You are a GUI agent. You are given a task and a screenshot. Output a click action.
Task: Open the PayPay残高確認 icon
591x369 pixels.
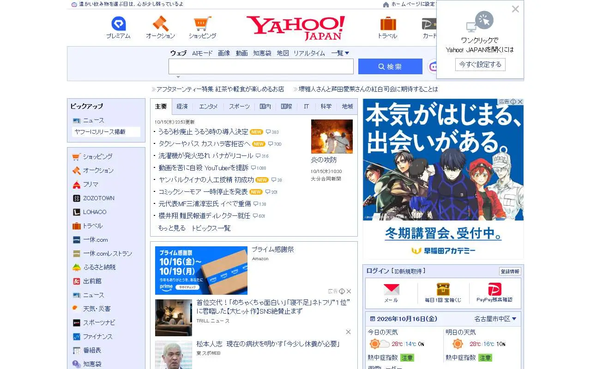coord(495,289)
